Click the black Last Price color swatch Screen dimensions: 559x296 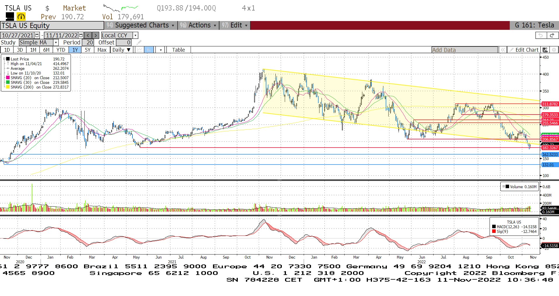[x=8, y=59]
